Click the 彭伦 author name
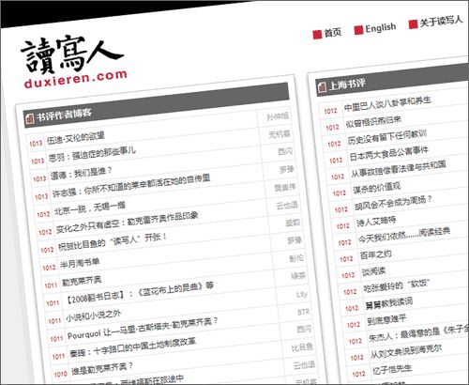 (295, 258)
